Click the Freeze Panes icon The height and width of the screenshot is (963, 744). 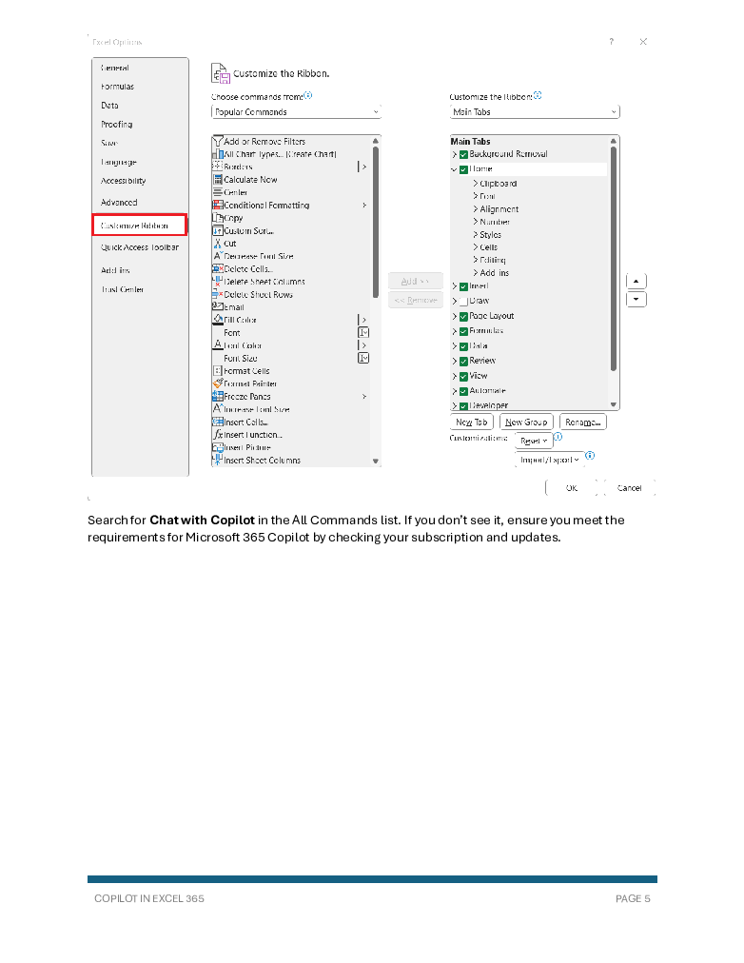coord(217,396)
